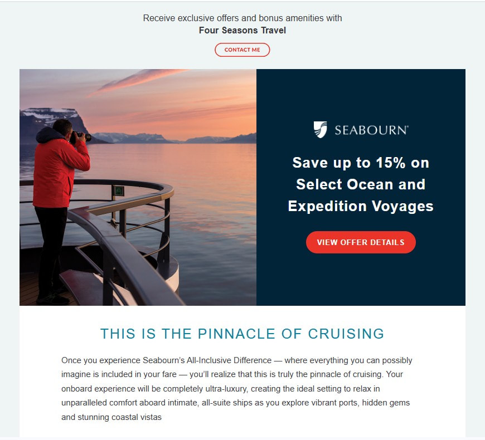Click the camera held by the photographer
The width and height of the screenshot is (485, 440).
81,136
